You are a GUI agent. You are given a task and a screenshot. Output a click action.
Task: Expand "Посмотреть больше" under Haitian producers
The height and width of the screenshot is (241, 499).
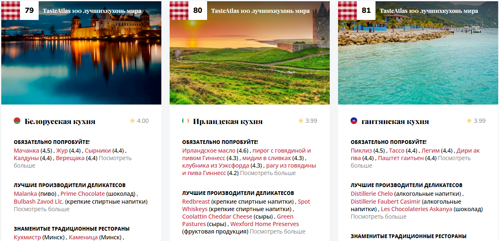tap(378, 217)
